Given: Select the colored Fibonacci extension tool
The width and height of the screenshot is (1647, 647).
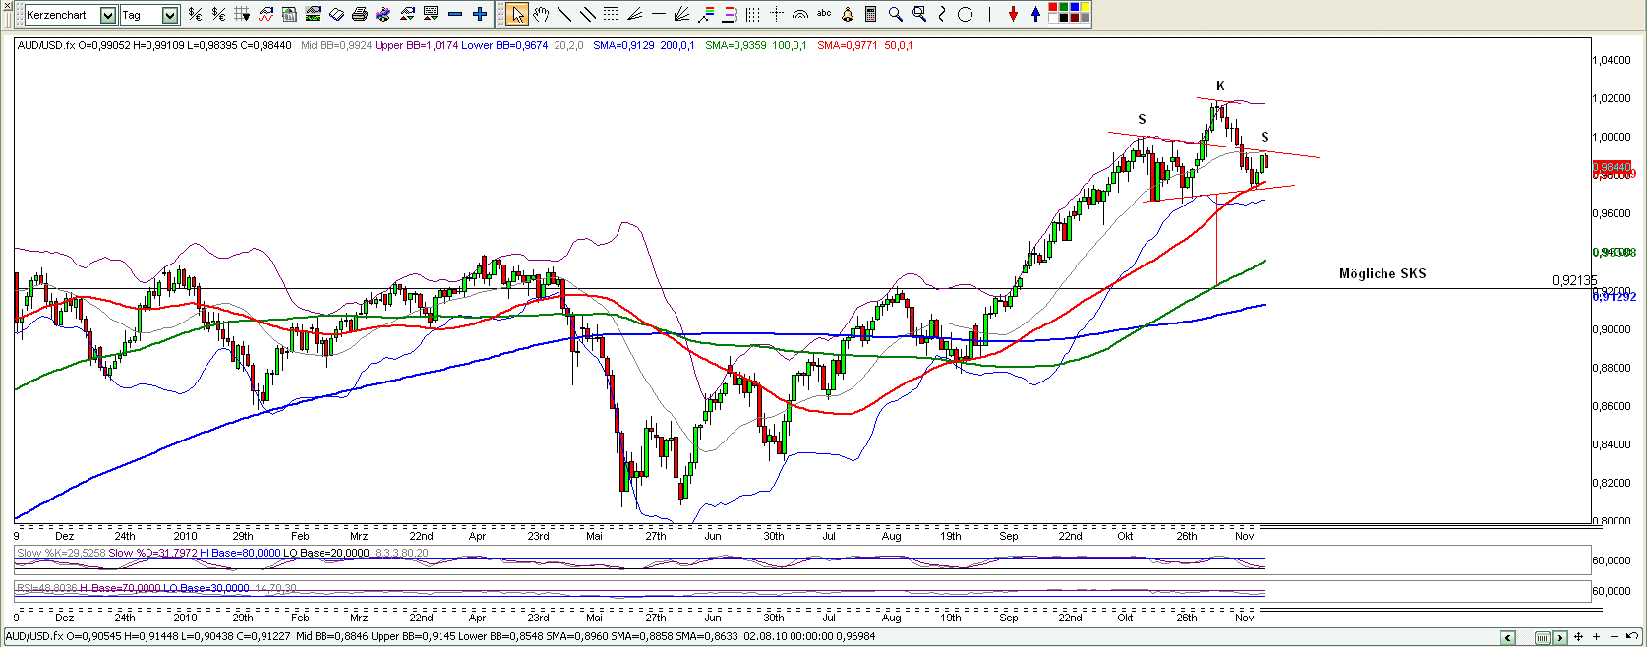Looking at the screenshot, I should (x=705, y=14).
